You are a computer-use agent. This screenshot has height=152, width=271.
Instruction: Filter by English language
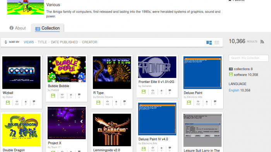(x=234, y=90)
